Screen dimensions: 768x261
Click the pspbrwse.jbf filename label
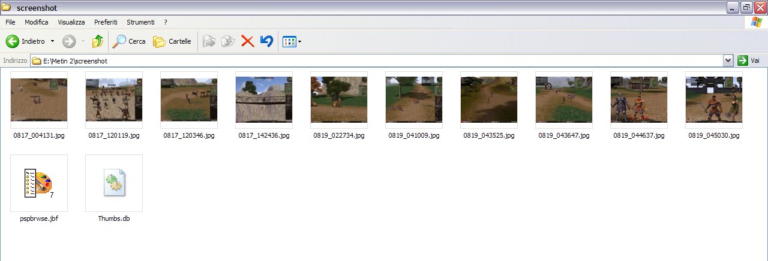coord(39,219)
